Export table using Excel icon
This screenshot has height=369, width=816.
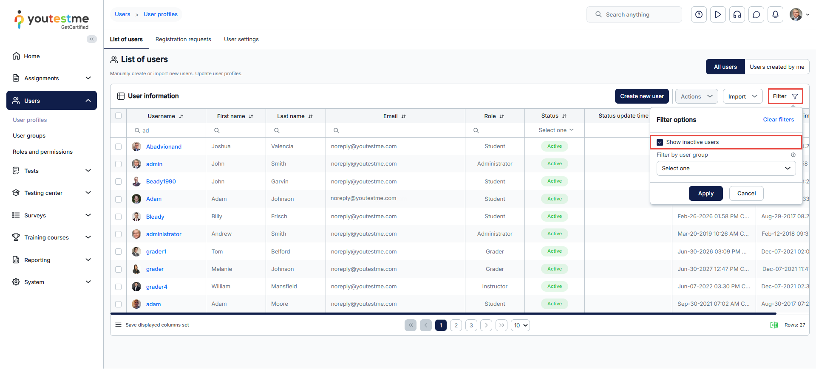coord(774,325)
